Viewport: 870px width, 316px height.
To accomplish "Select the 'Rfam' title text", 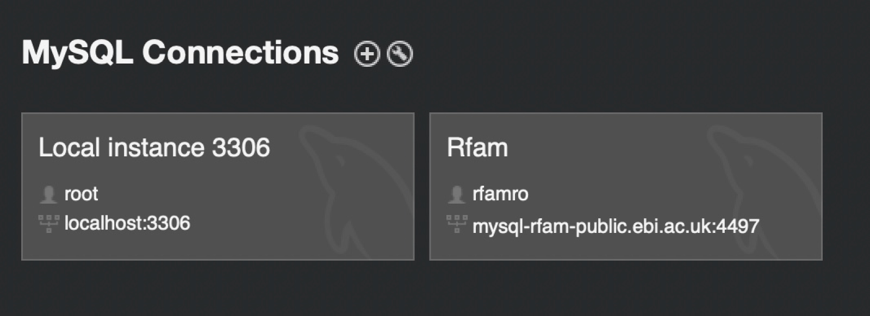I will [x=477, y=148].
